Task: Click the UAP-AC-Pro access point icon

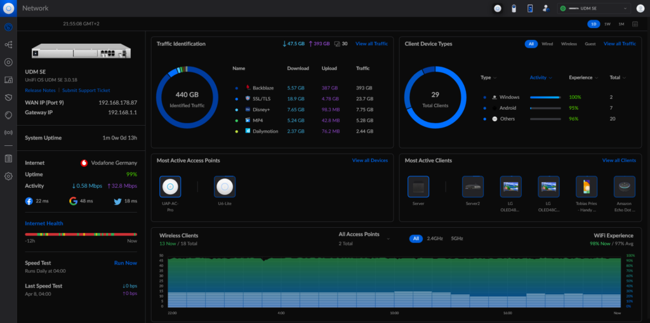Action: pos(170,187)
